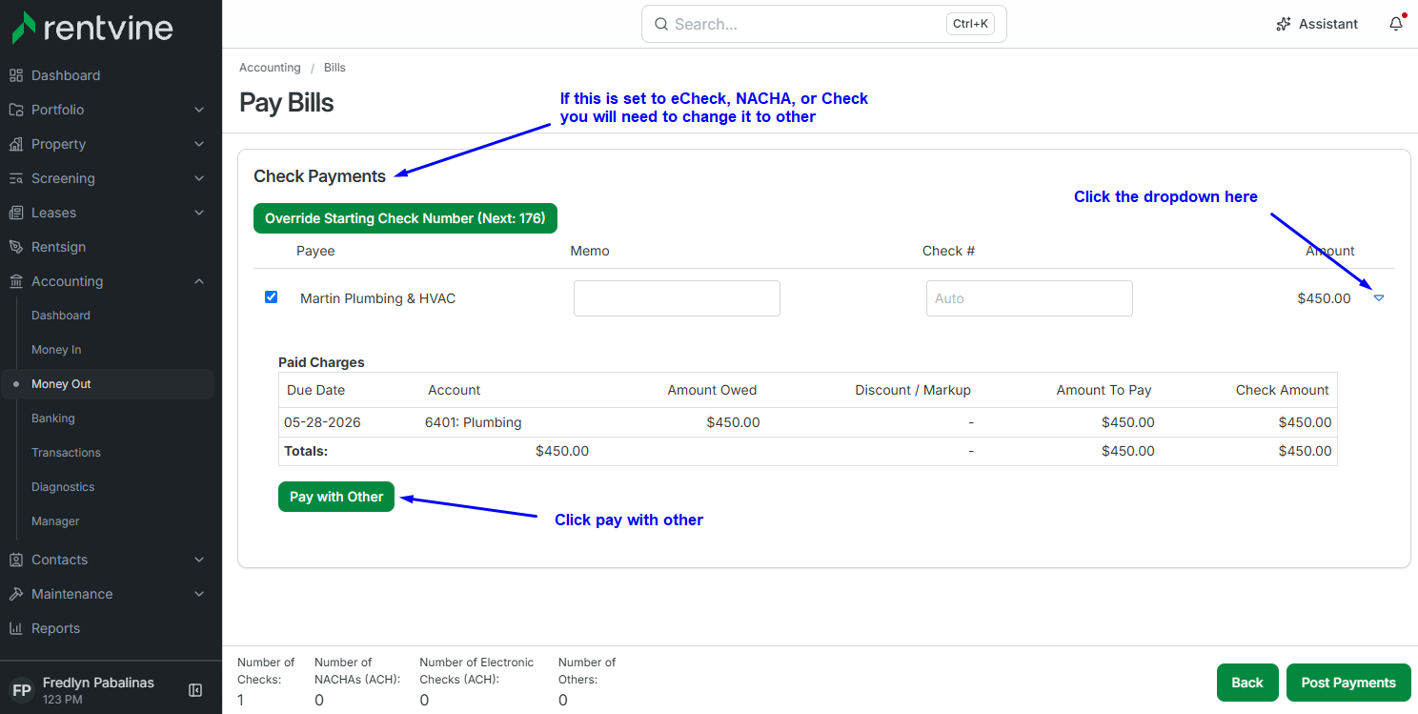Click the Screening sidebar icon
The width and height of the screenshot is (1418, 714).
tap(16, 178)
